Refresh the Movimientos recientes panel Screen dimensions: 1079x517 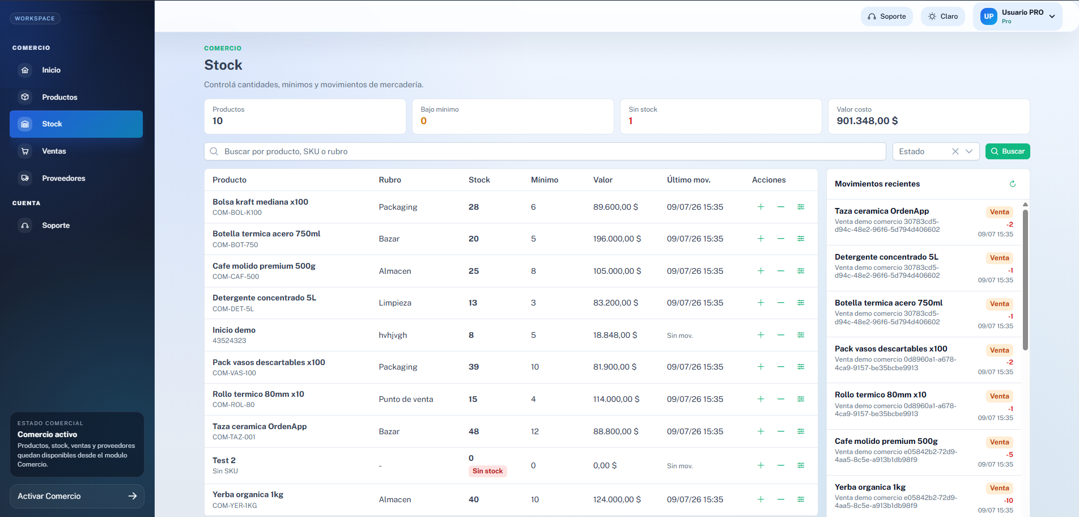tap(1013, 184)
